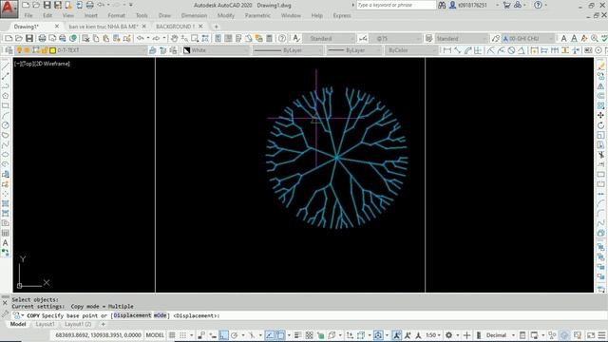
Task: Open the text style Standard dropdown
Action: tap(329, 38)
